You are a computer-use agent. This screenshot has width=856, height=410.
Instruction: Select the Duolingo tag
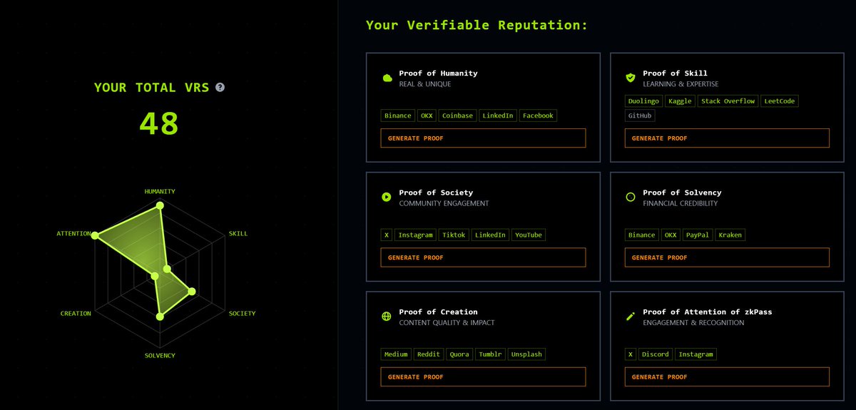(x=643, y=101)
